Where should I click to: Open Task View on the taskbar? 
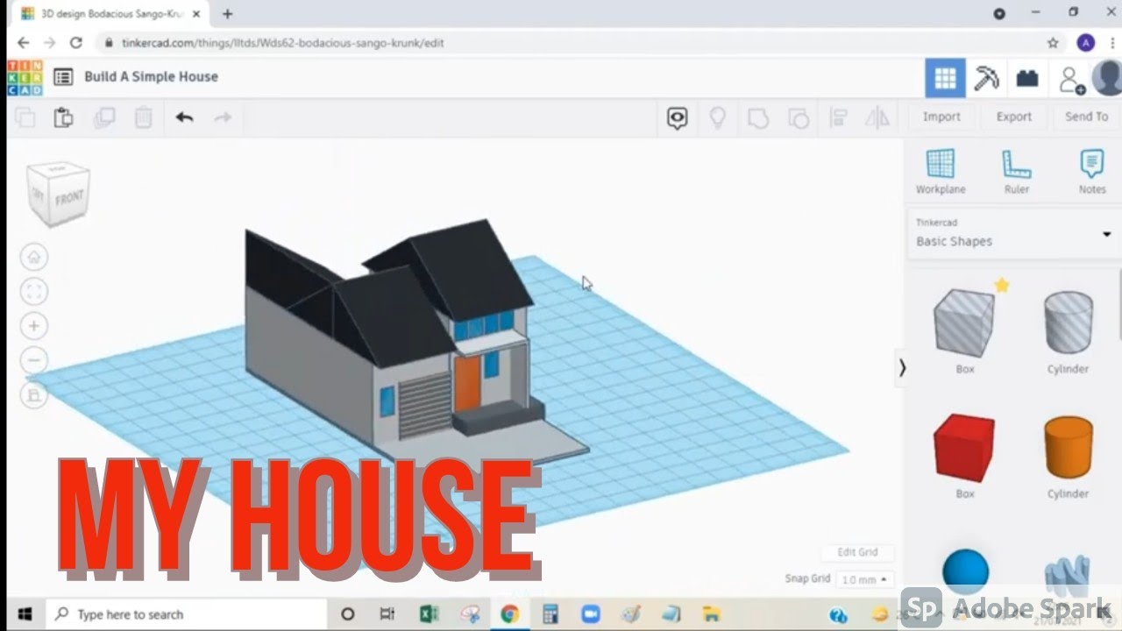(387, 614)
